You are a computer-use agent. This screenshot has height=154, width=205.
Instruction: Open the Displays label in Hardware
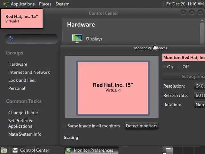pyautogui.click(x=94, y=39)
